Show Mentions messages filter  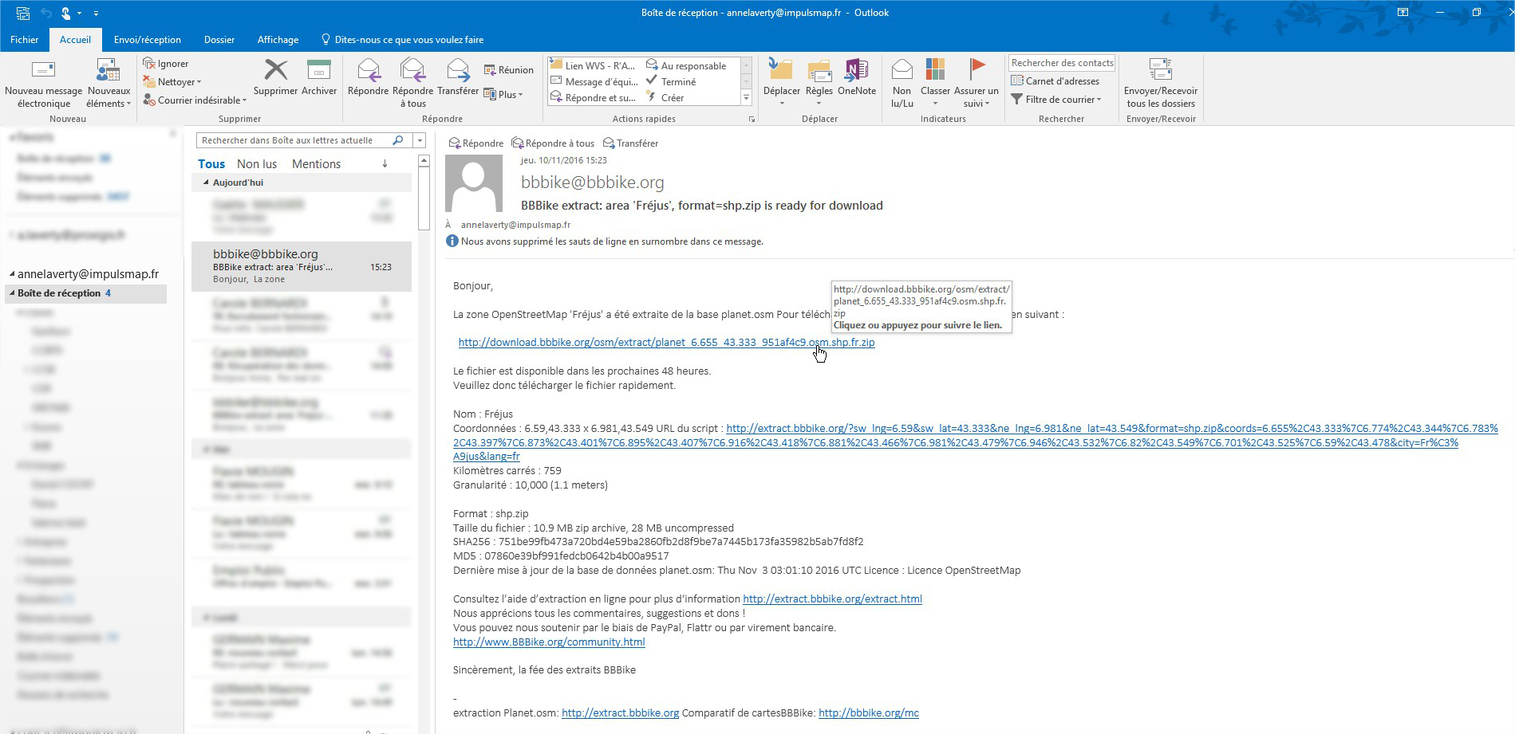point(316,164)
